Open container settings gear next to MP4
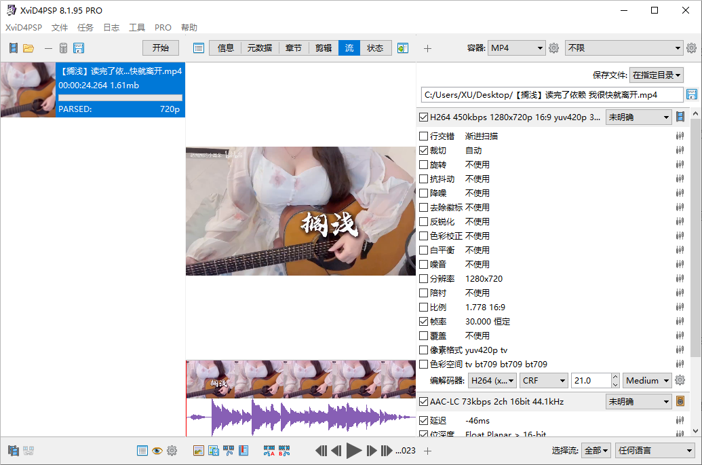 click(x=553, y=48)
